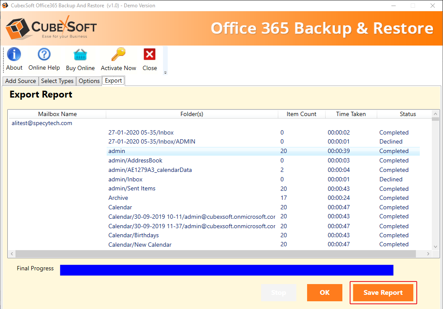The height and width of the screenshot is (309, 443).
Task: Close the CubexSoft application window
Action: click(x=432, y=6)
